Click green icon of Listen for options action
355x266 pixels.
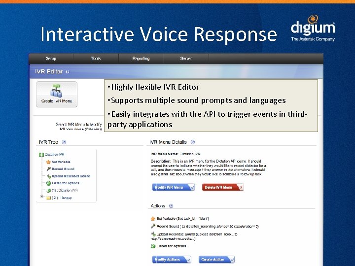click(153, 246)
